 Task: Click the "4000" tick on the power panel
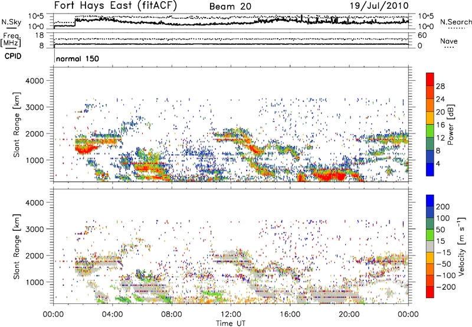point(34,81)
